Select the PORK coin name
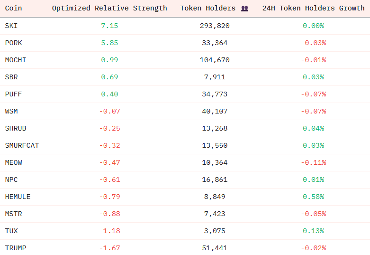370x255 pixels. 13,43
